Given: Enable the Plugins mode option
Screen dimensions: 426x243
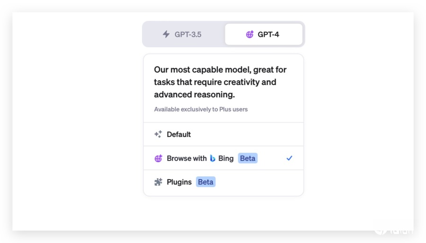Looking at the screenshot, I should tap(223, 182).
